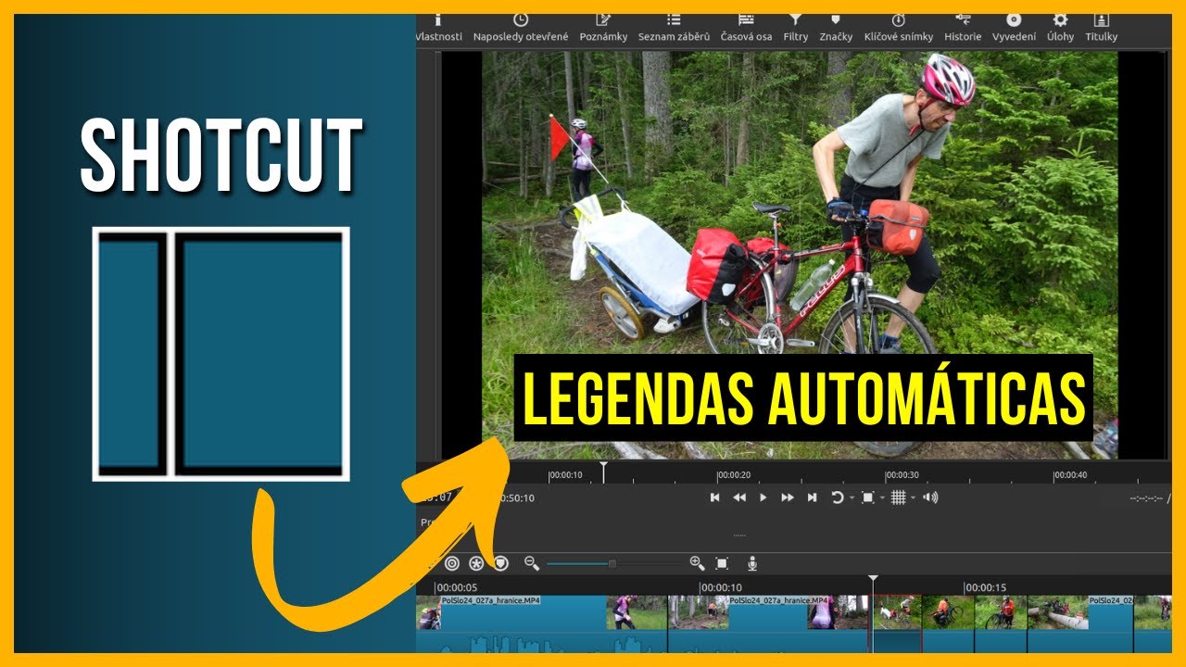Toggle ripple all tracks asterisk icon
This screenshot has height=667, width=1186.
pyautogui.click(x=476, y=563)
